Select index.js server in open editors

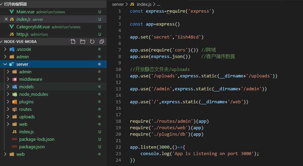53,19
